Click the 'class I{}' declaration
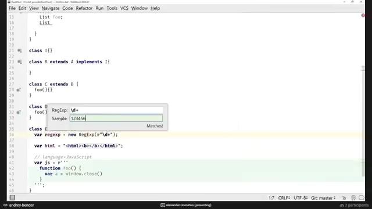Image resolution: width=372 pixels, height=209 pixels. coord(41,51)
